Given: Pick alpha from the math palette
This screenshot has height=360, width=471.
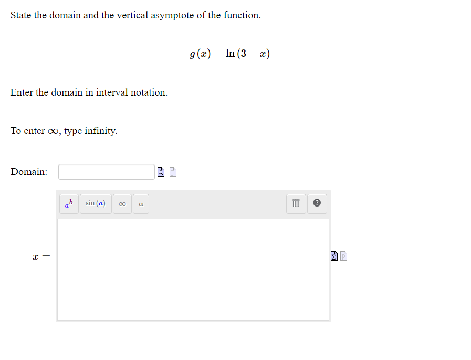Looking at the screenshot, I should pos(140,204).
